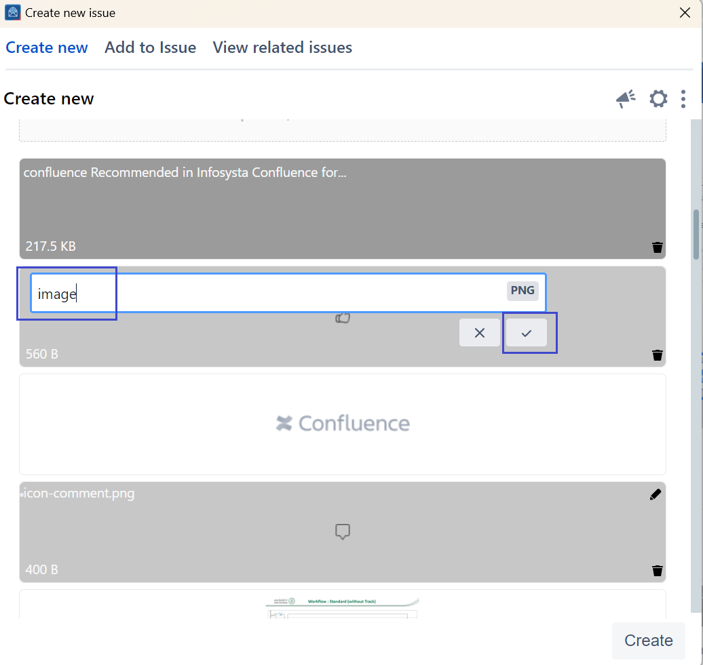Switch to the Add to Issue tab
Screen dimensions: 703x665
tap(150, 47)
